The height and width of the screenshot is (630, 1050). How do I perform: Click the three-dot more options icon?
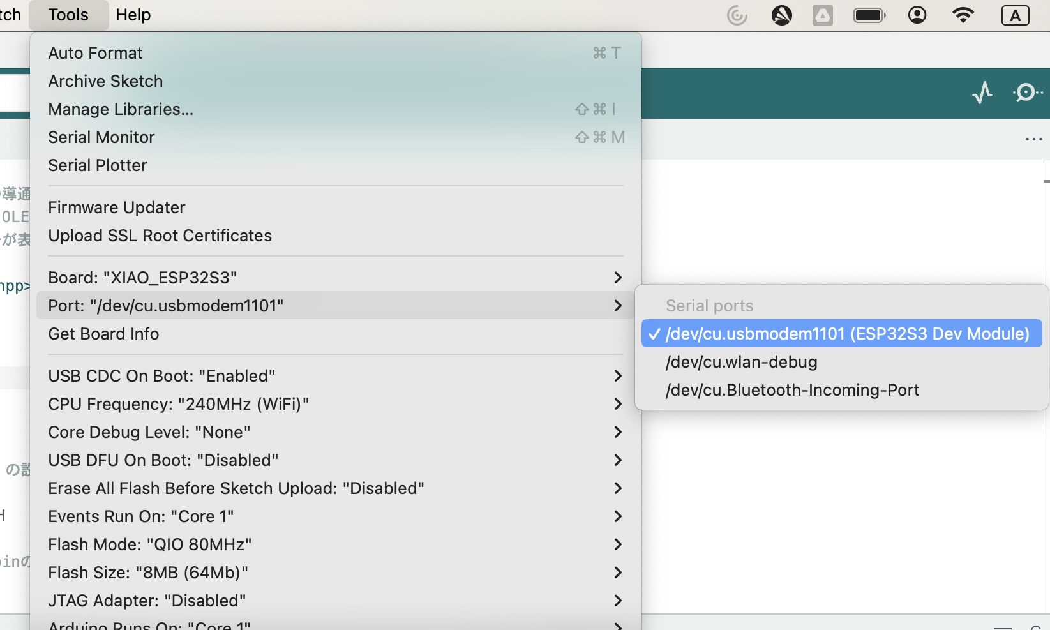1033,139
